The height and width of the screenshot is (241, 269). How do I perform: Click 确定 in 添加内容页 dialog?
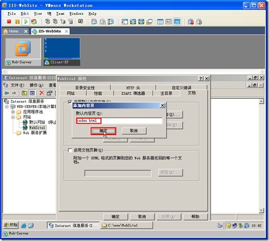(x=103, y=131)
